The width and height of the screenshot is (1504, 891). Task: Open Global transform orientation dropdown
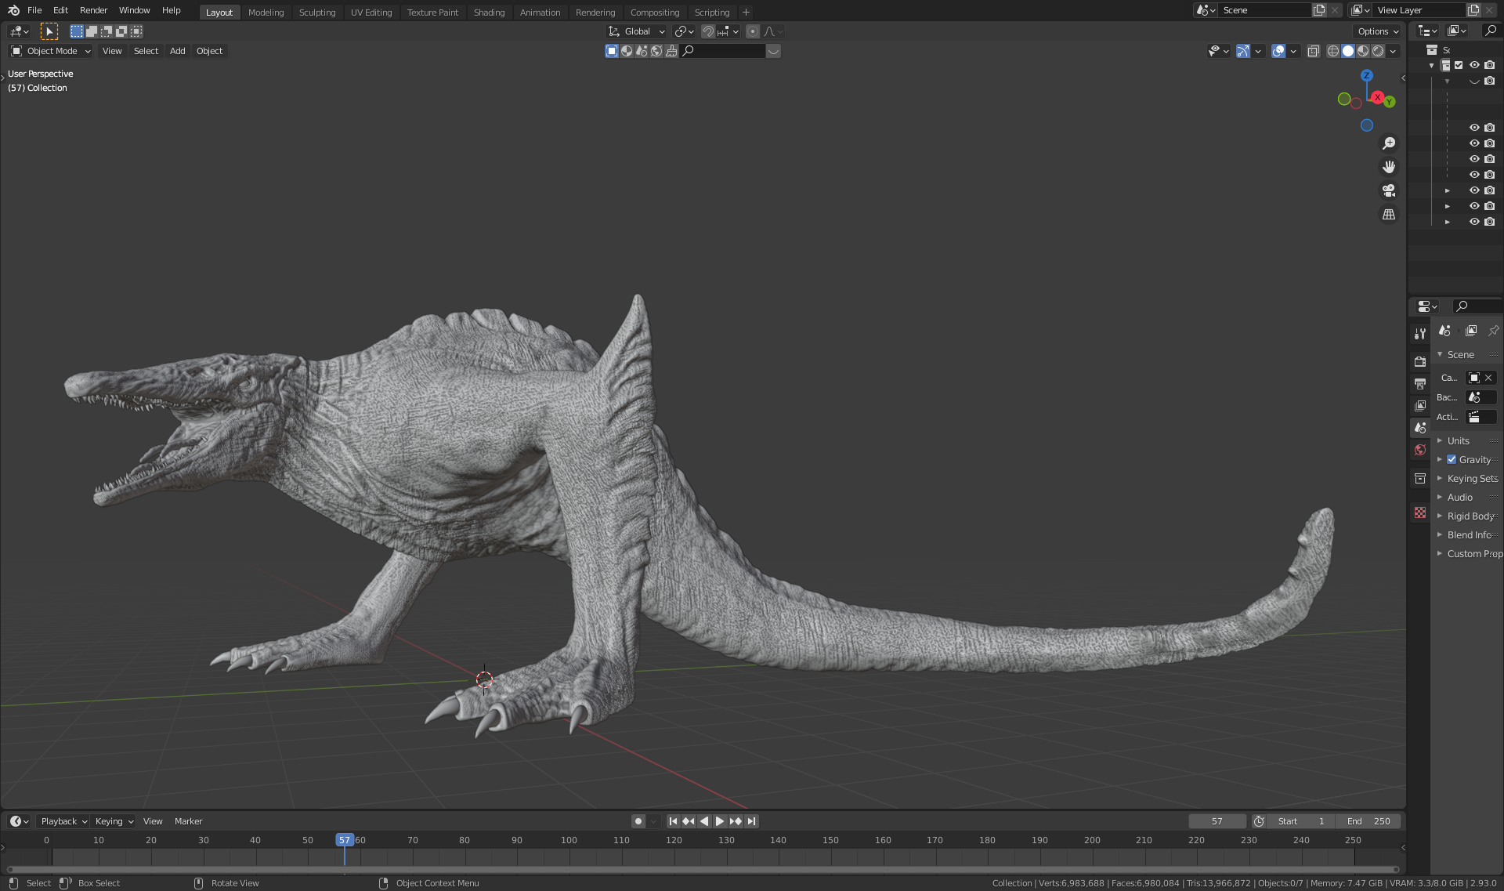[x=637, y=31]
